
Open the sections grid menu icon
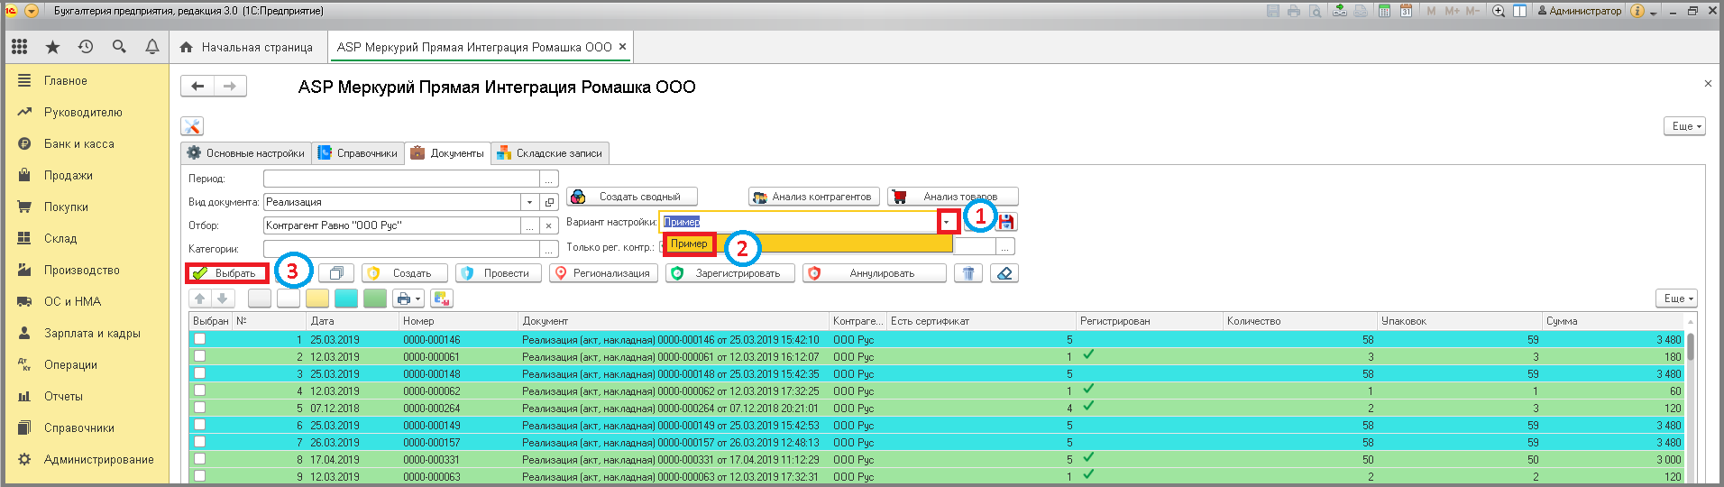click(20, 46)
